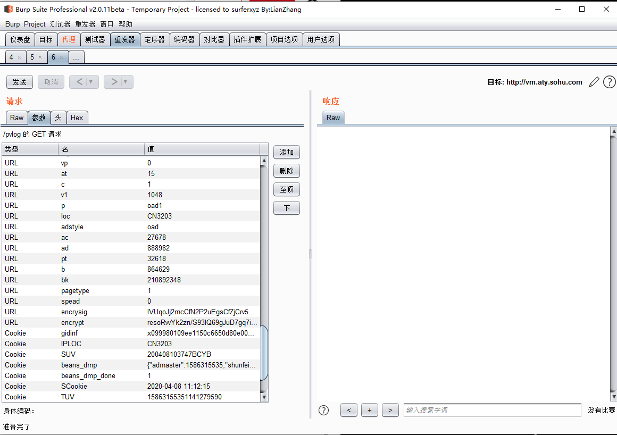
Task: Open the Project menu
Action: 35,24
